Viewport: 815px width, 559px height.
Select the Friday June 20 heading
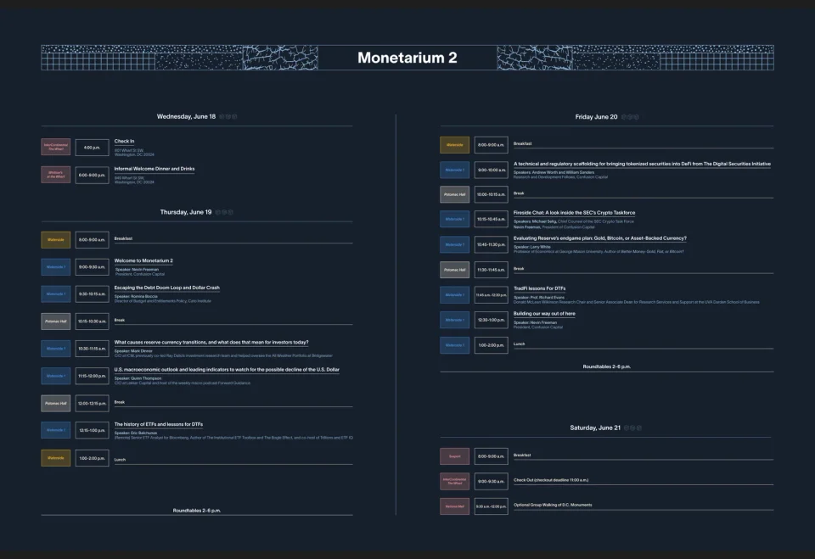(x=596, y=117)
